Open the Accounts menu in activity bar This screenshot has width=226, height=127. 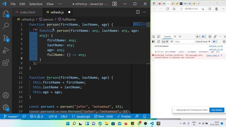6,95
